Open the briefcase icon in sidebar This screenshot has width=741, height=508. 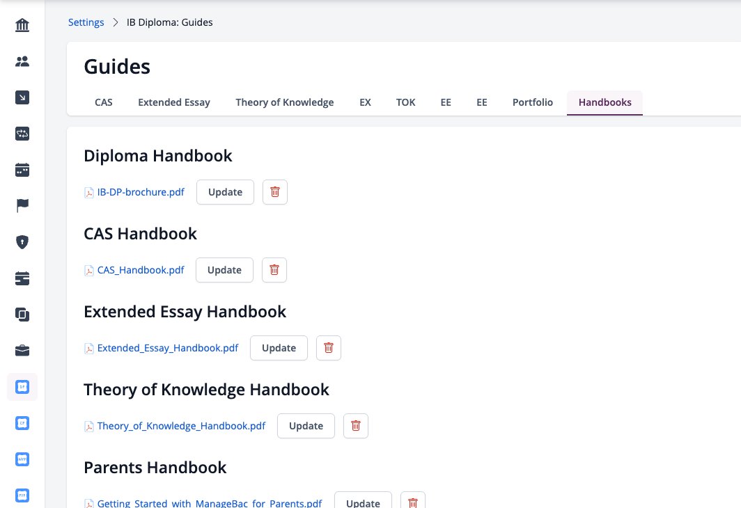[22, 350]
